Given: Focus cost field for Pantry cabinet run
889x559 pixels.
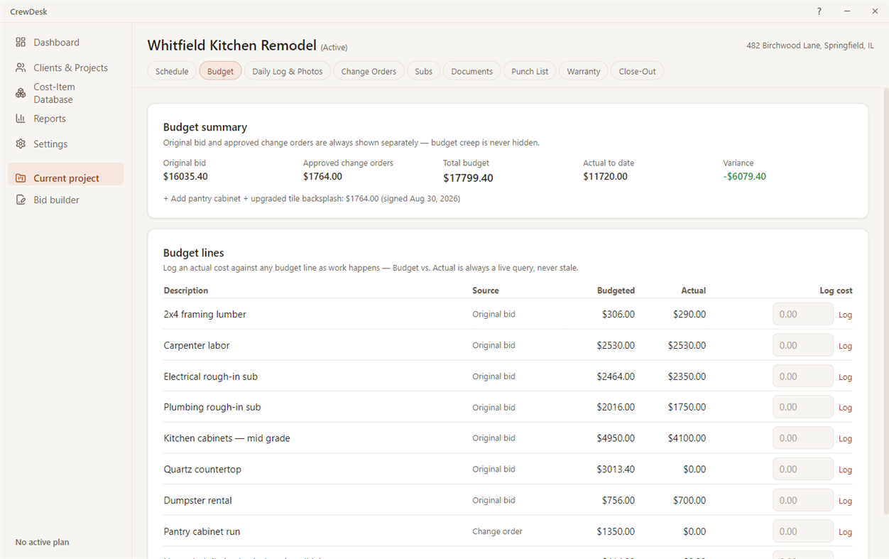Looking at the screenshot, I should (x=803, y=531).
